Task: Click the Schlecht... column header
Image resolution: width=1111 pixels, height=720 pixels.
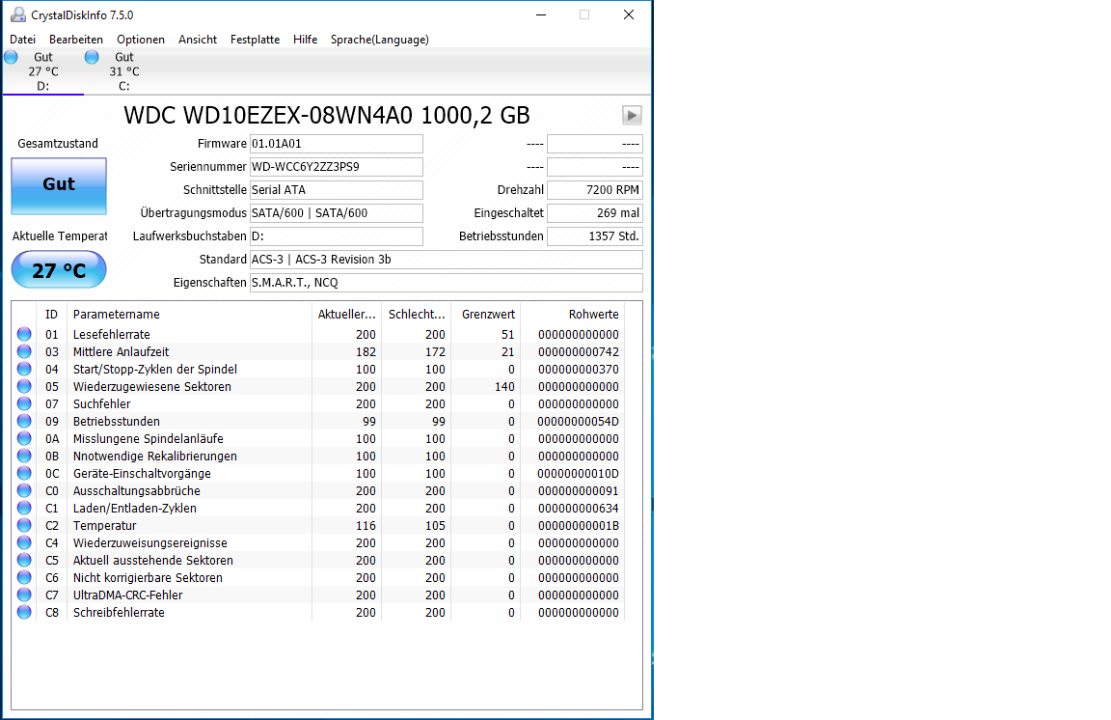Action: pyautogui.click(x=416, y=315)
